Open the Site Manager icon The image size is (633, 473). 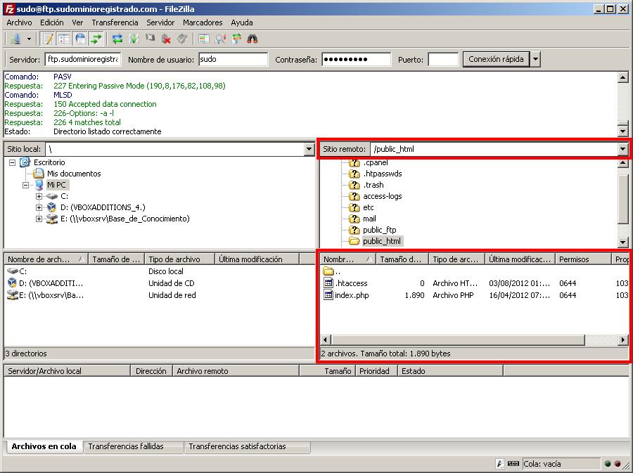pos(15,39)
